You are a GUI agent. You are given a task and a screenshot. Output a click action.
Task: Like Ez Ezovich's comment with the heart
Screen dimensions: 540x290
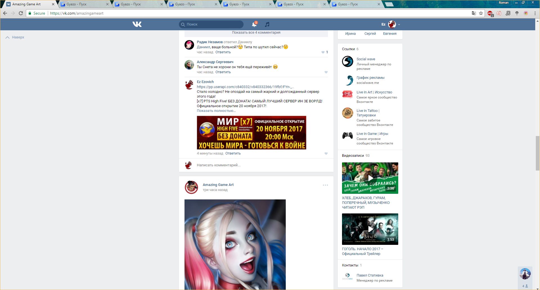(326, 154)
